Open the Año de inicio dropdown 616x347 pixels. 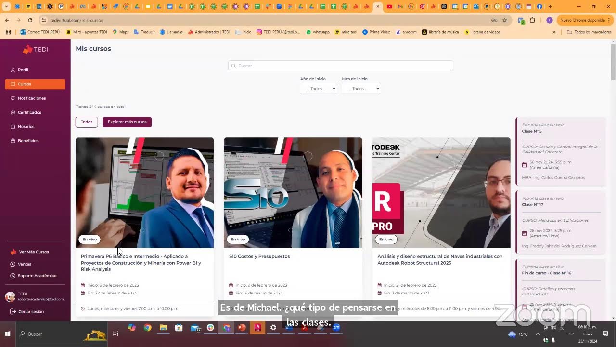click(x=319, y=89)
